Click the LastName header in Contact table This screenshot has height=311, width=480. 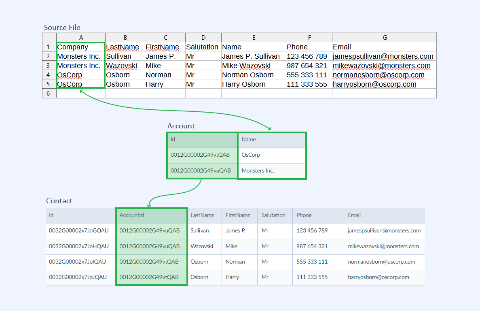click(x=205, y=215)
